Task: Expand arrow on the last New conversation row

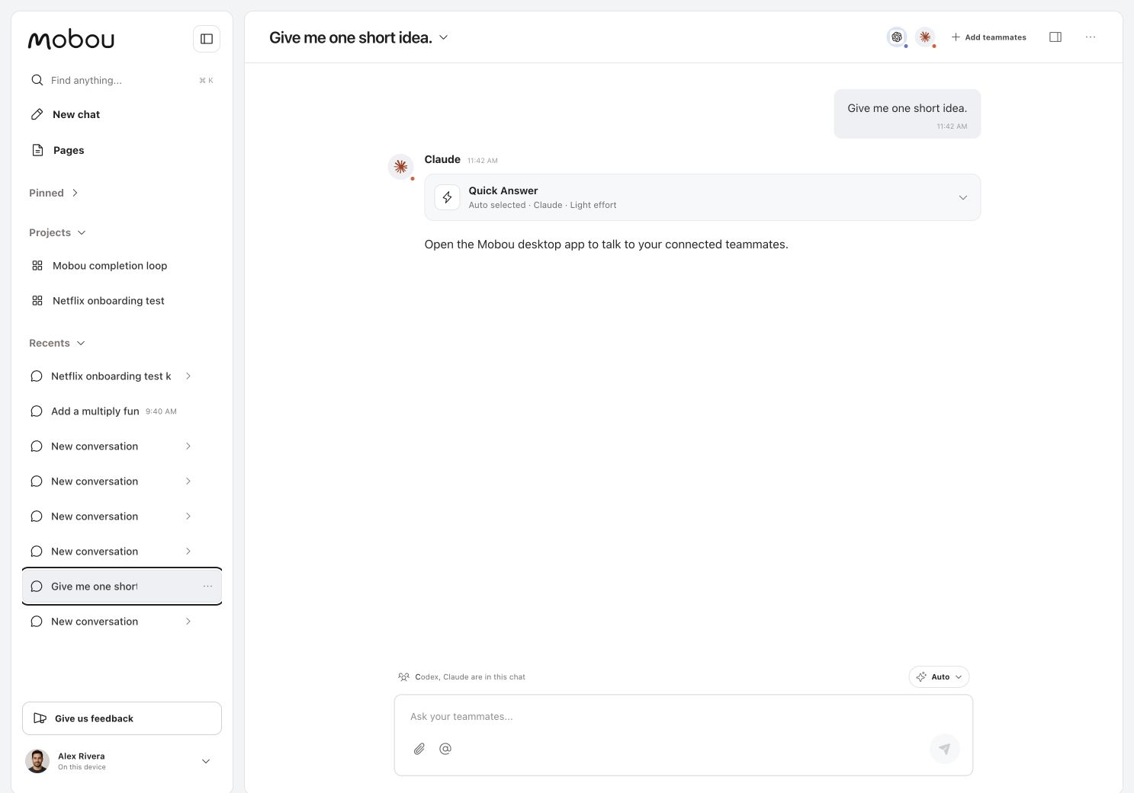Action: click(x=188, y=622)
